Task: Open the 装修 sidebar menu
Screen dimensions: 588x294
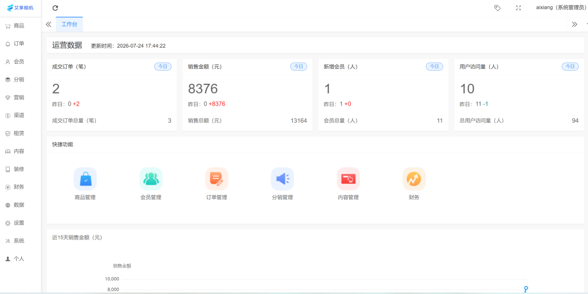Action: coord(20,169)
